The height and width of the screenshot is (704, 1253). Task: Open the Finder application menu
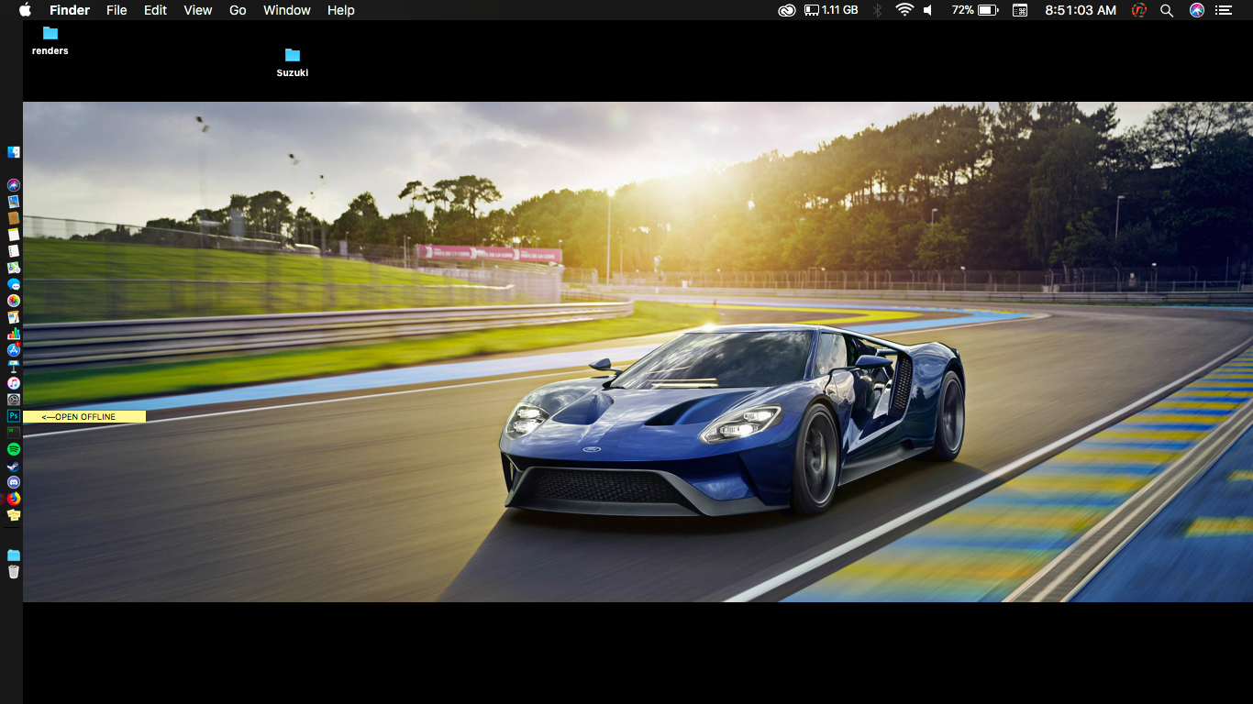(70, 10)
